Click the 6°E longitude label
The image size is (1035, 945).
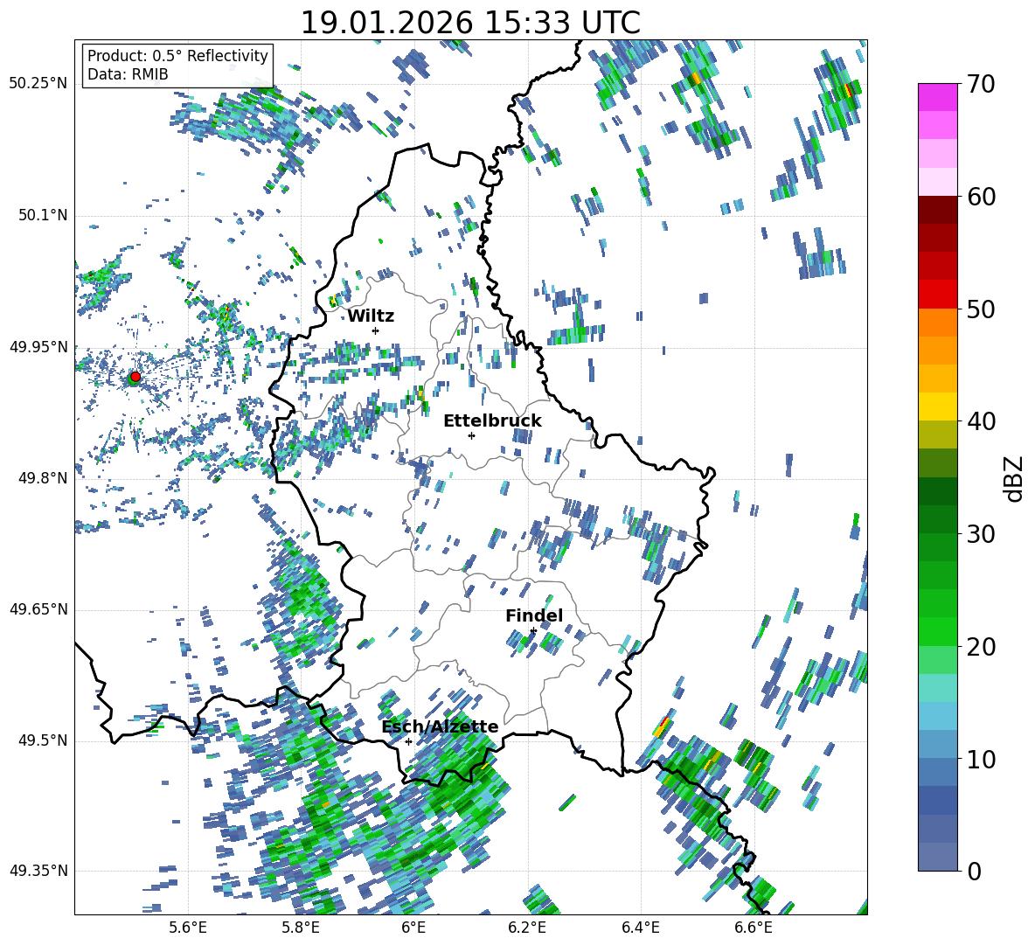(x=413, y=928)
